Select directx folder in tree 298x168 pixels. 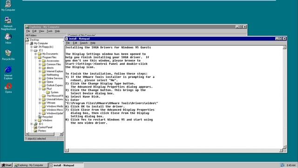[x=50, y=68]
